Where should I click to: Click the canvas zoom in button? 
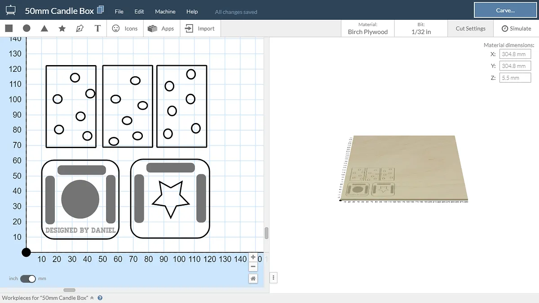(253, 257)
